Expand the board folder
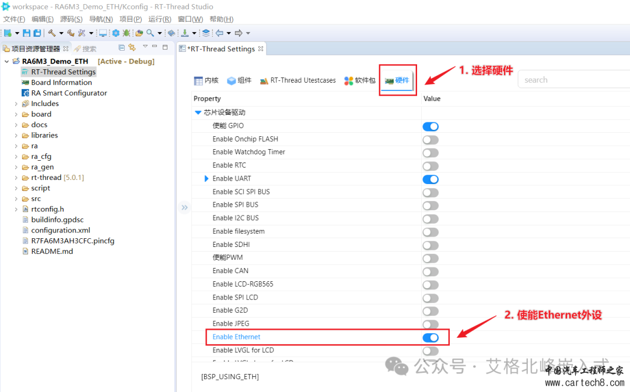 tap(16, 114)
